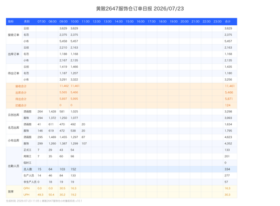Select the 17:00 column header

(152, 21)
